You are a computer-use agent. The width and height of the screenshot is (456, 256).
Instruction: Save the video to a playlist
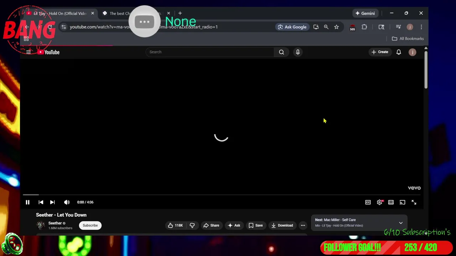pos(256,225)
